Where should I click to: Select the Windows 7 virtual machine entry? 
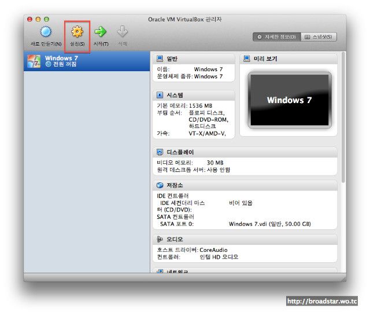87,61
